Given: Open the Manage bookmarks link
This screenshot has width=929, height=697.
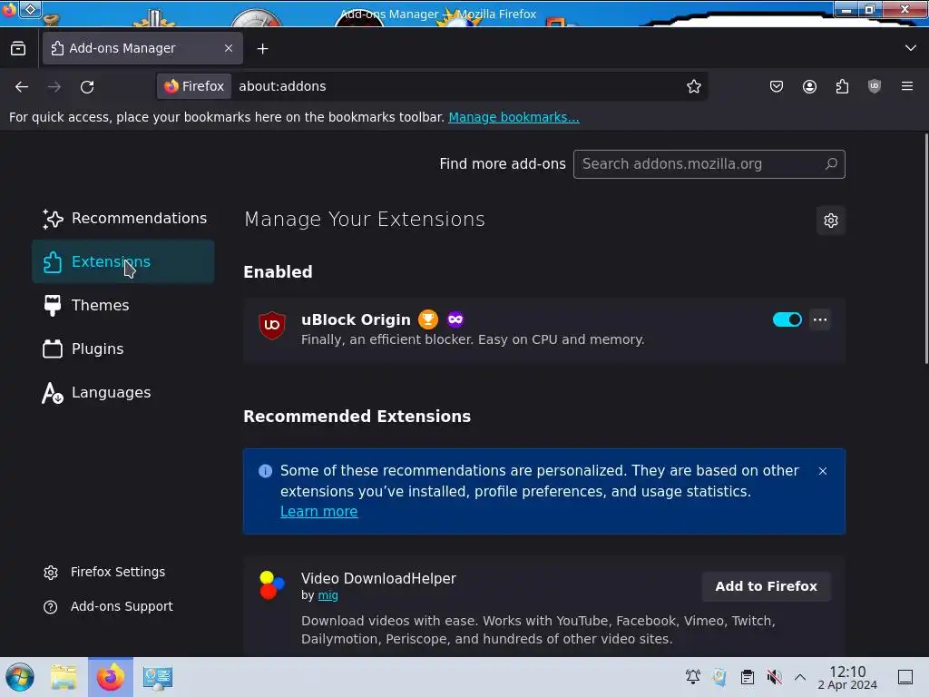Looking at the screenshot, I should [513, 117].
